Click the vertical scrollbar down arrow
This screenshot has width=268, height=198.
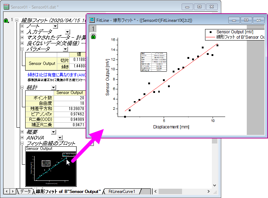point(215,185)
